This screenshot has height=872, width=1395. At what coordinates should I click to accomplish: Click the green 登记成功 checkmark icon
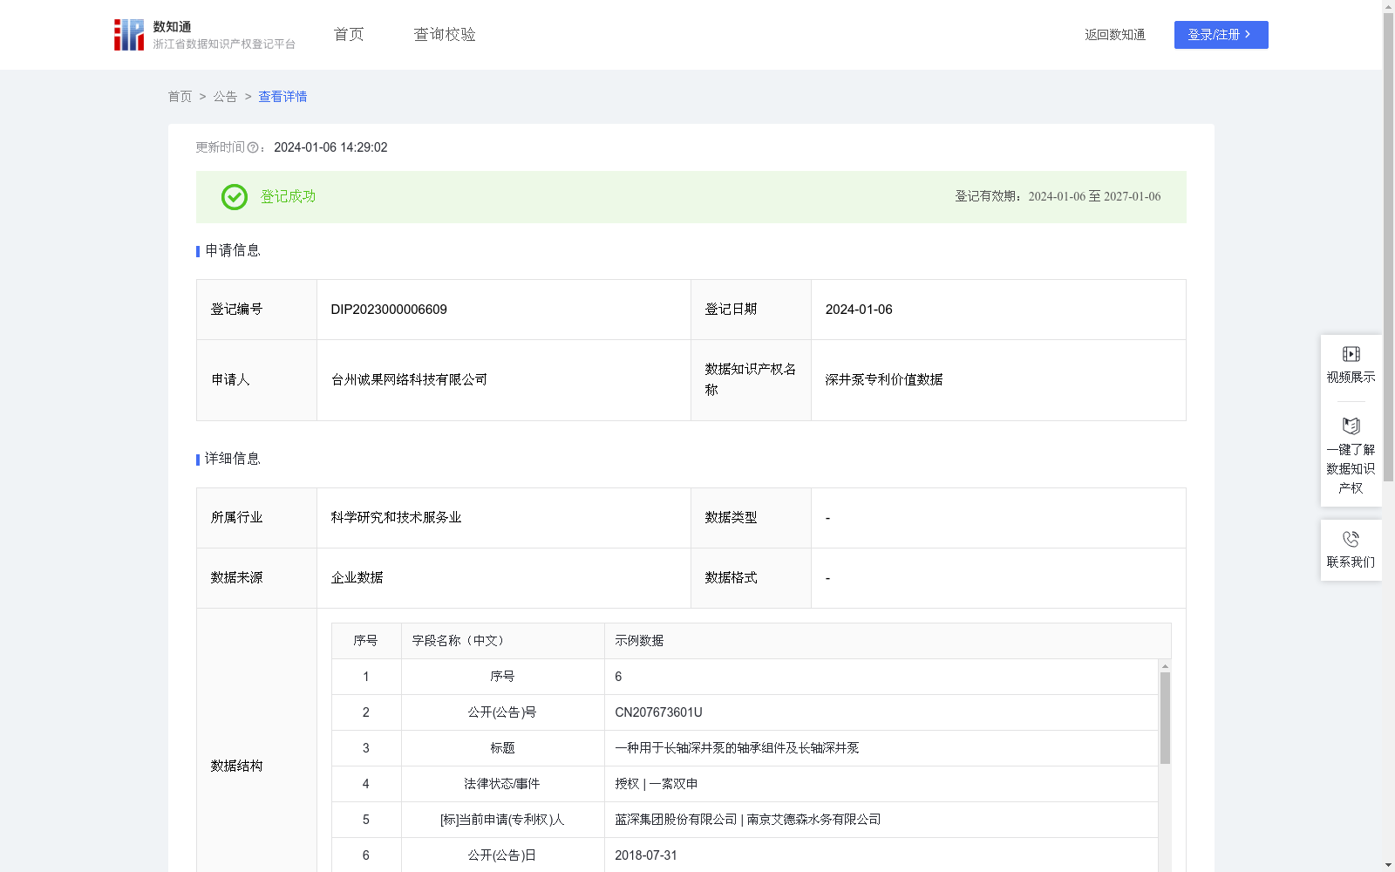pos(234,197)
